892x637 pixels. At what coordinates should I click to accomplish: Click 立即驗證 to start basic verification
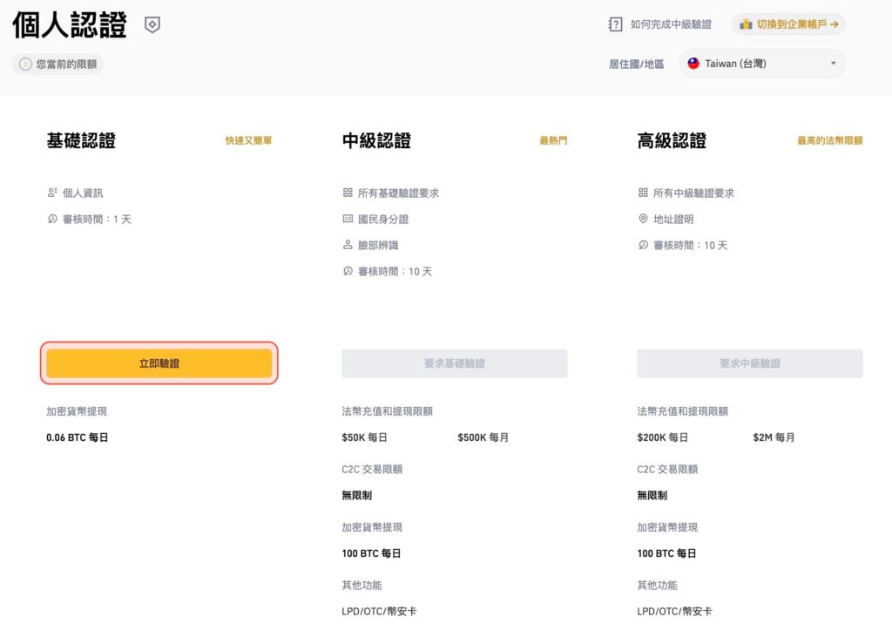tap(159, 363)
